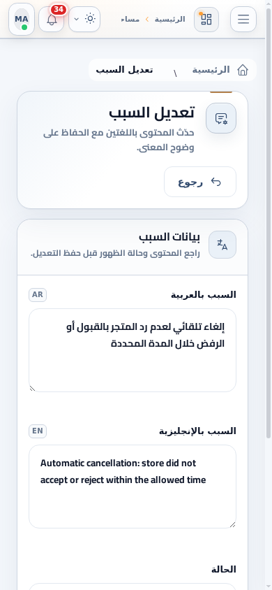Focus the Arabic reason text area
The height and width of the screenshot is (590, 272).
(x=133, y=350)
